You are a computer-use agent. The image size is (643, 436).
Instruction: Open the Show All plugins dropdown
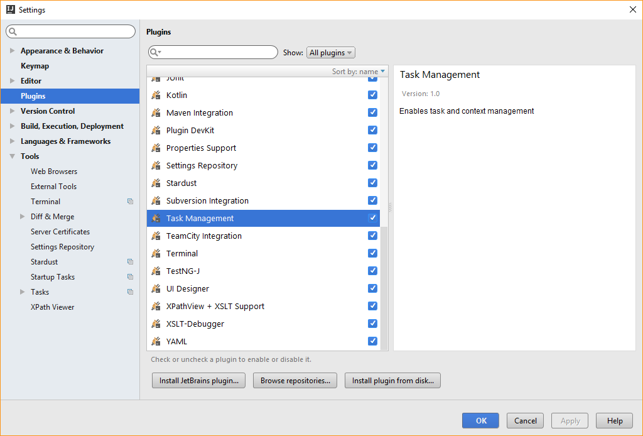tap(331, 53)
